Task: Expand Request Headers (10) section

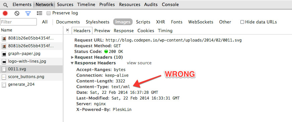Action: pos(72,57)
